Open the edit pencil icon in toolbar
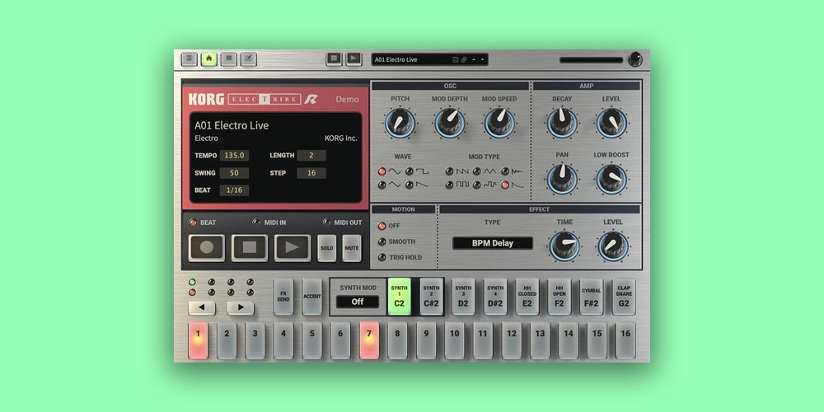 [248, 59]
